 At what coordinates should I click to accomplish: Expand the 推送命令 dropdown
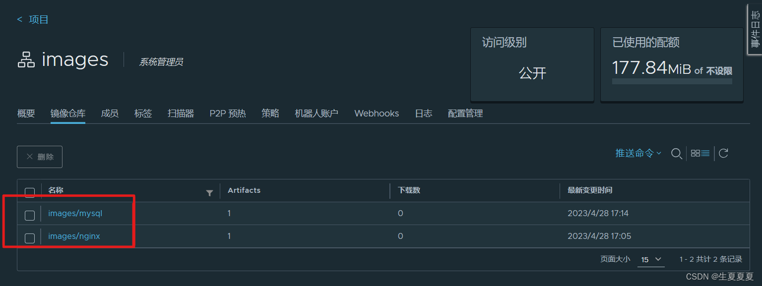637,153
